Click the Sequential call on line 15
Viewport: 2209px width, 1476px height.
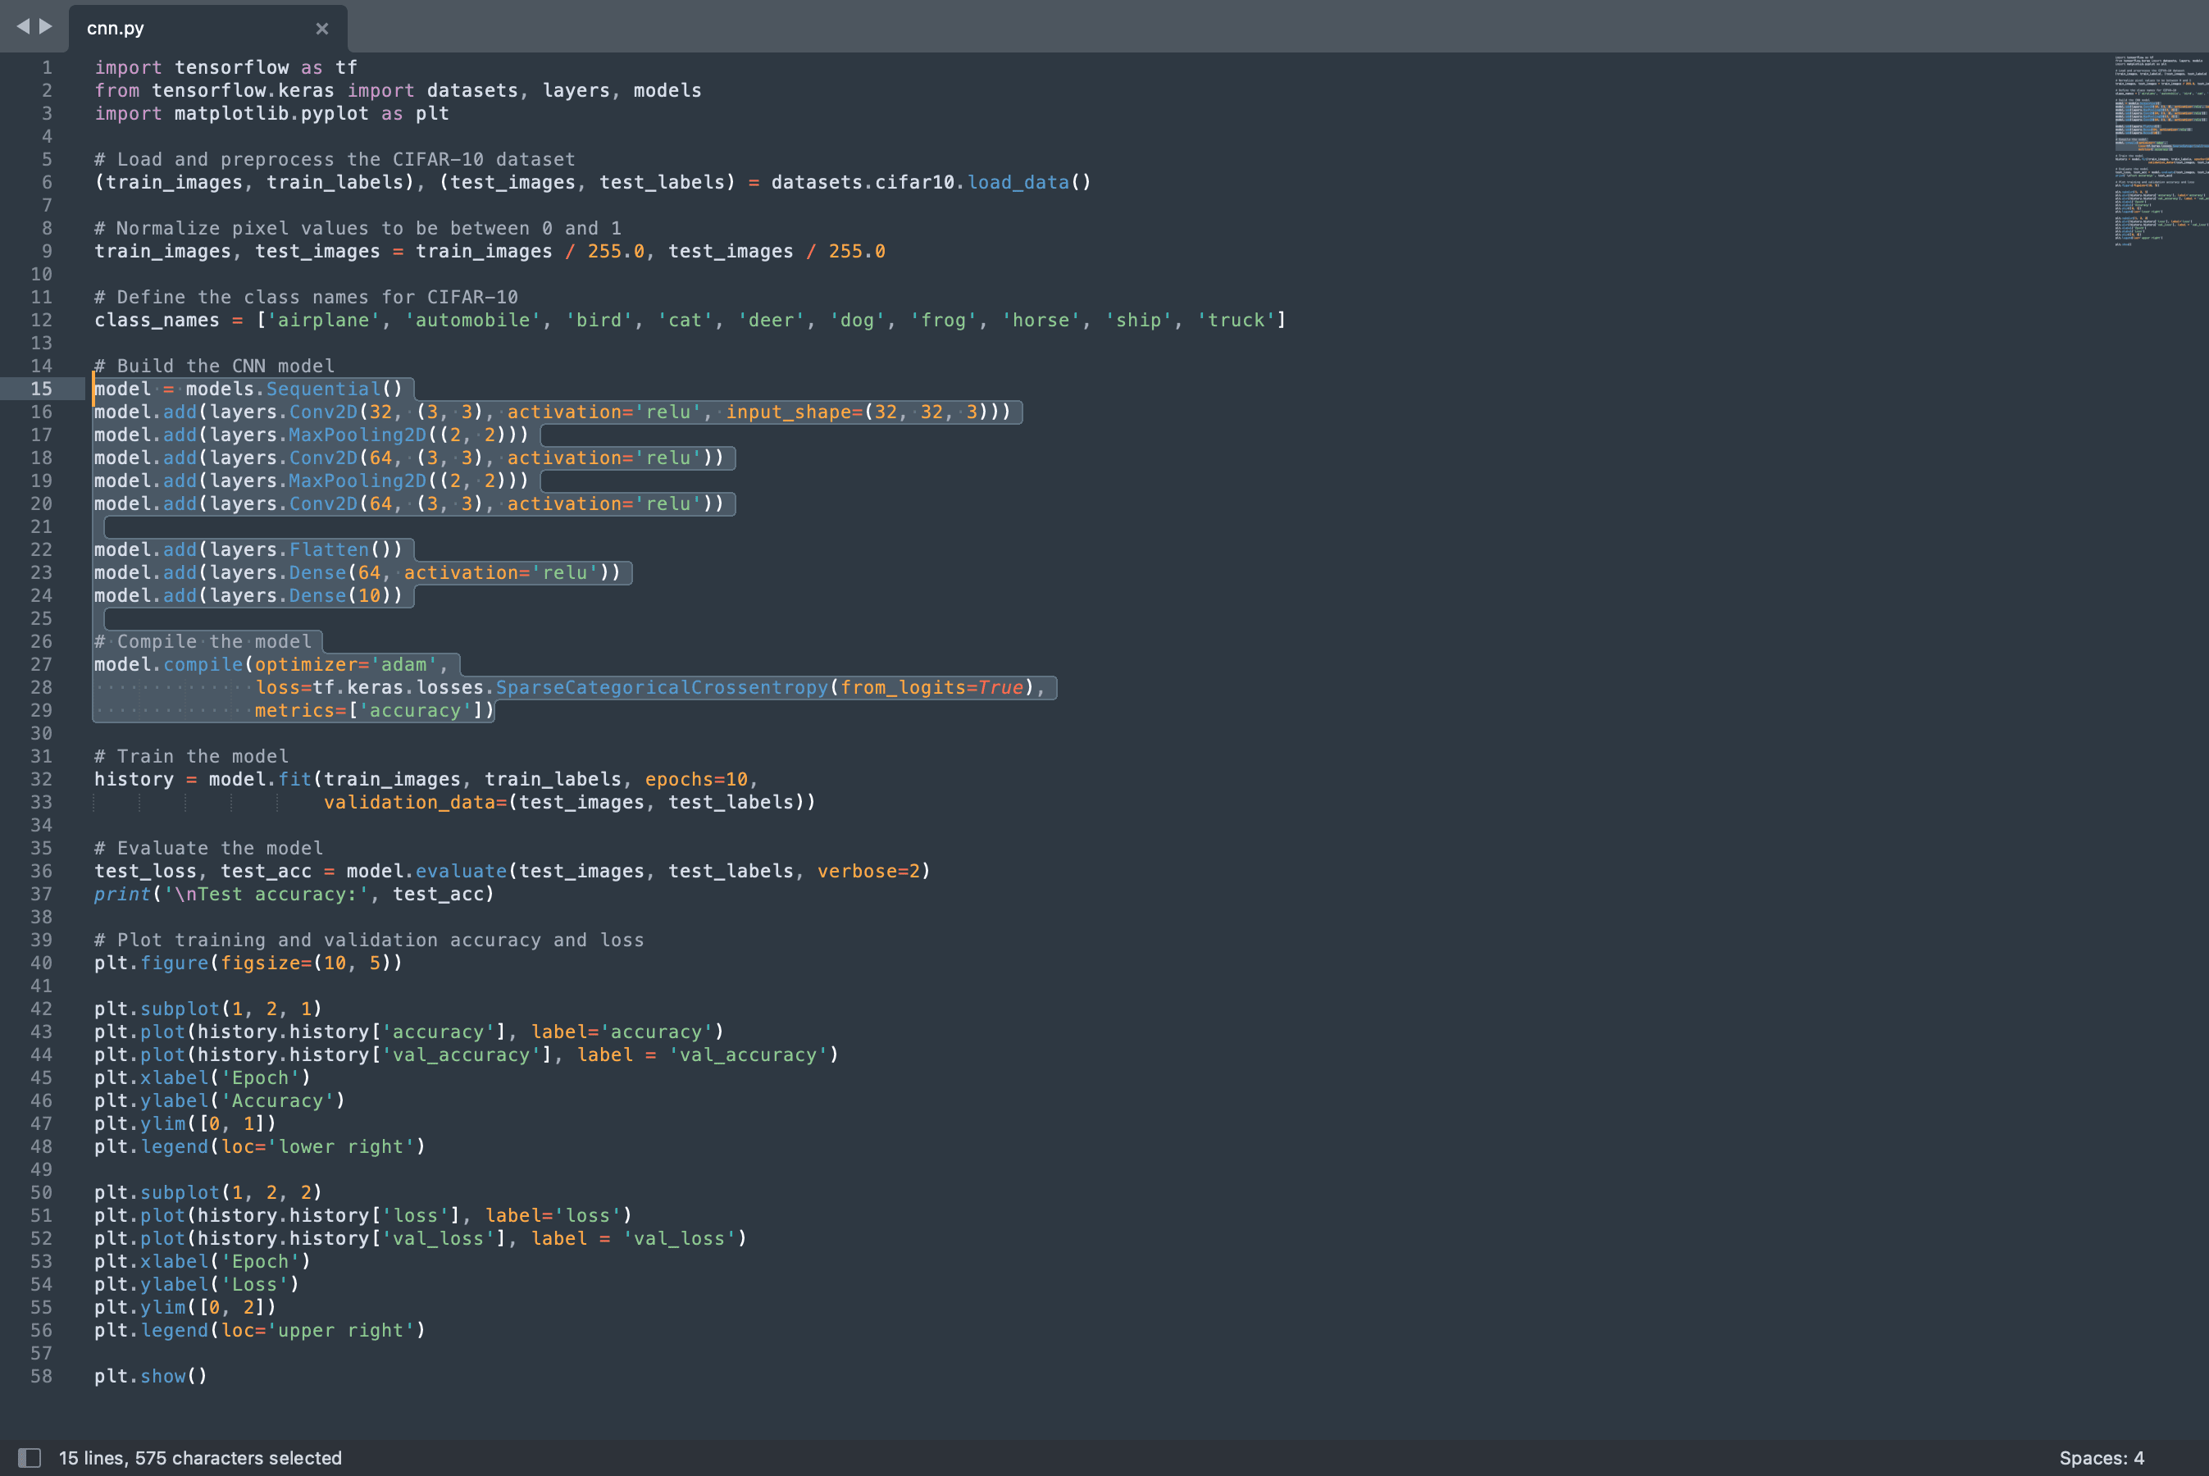pyautogui.click(x=323, y=389)
